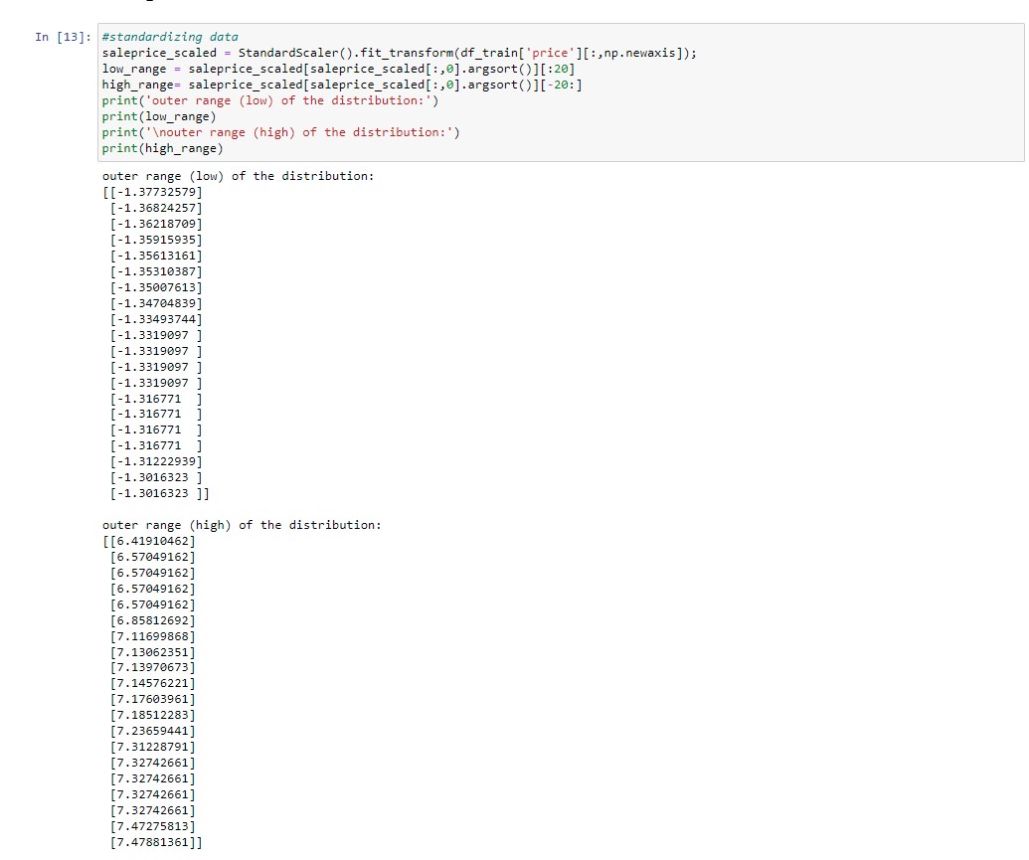Click the saleprice_scaled StandardScaler code line
Screen dimensions: 1029x860
pos(399,53)
